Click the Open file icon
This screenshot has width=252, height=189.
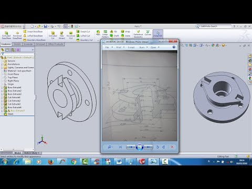(x=39, y=26)
